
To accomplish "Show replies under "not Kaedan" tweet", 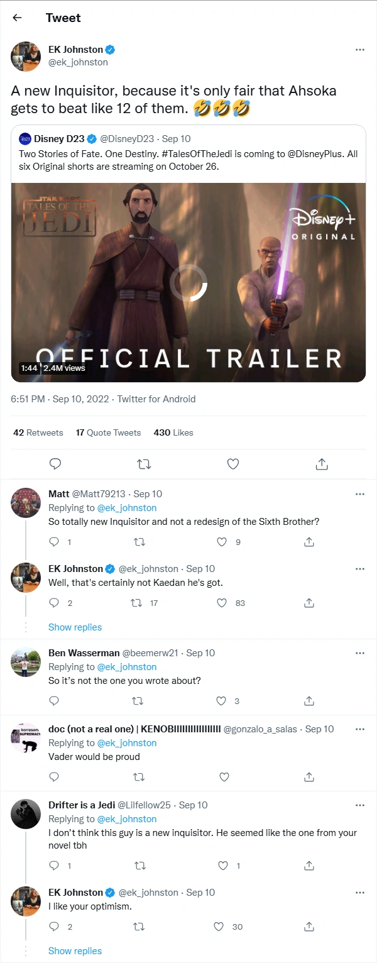I will (75, 627).
